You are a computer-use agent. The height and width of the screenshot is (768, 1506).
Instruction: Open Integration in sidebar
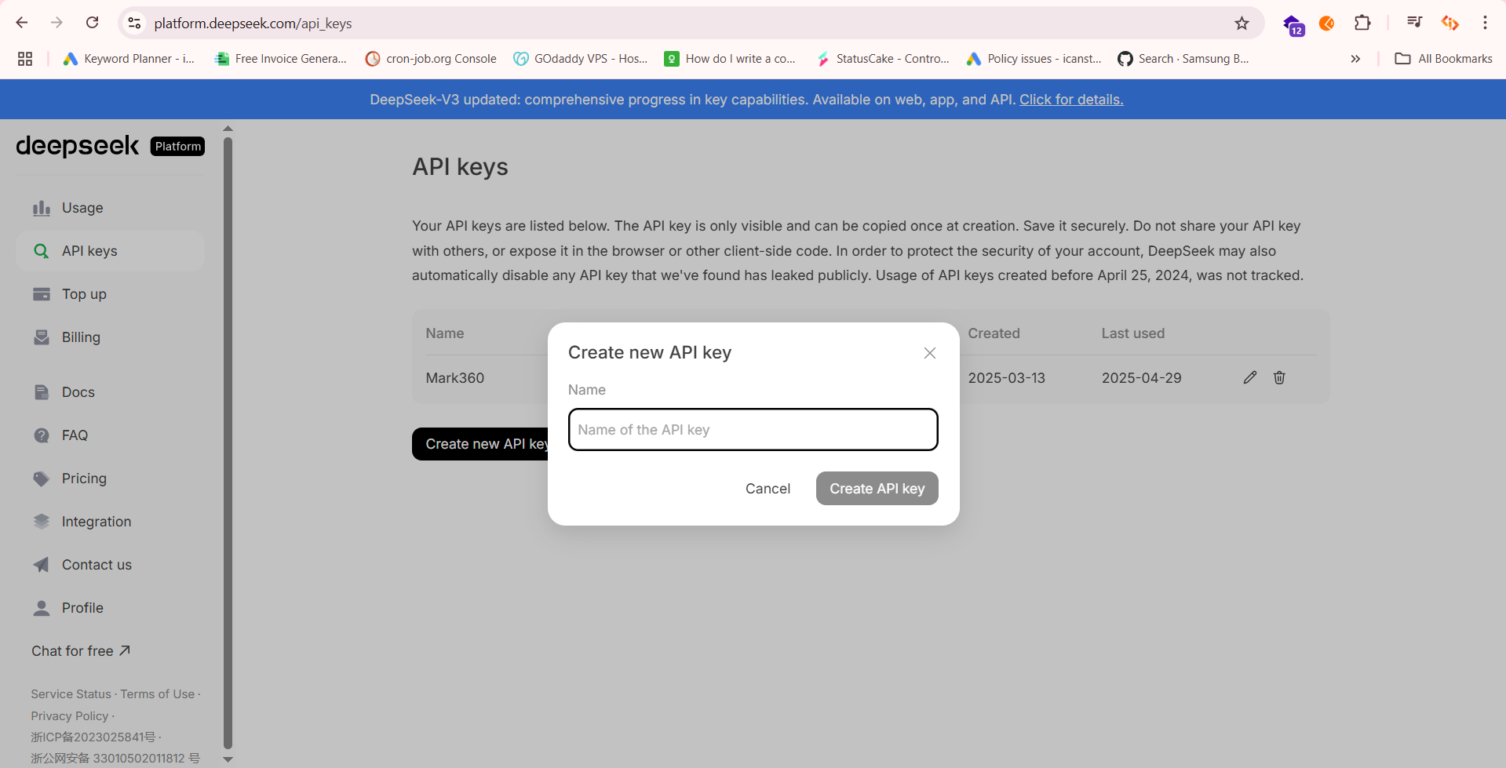click(x=110, y=522)
